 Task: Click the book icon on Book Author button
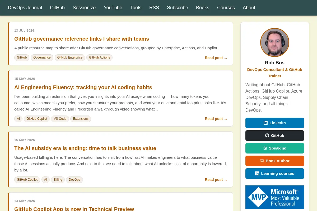click(x=262, y=161)
